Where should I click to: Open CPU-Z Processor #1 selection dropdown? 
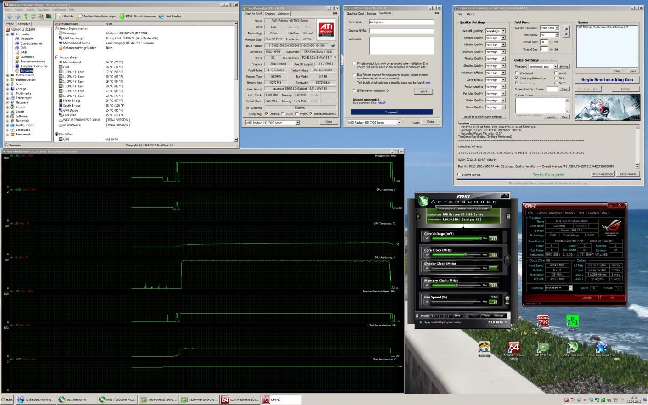coord(570,288)
